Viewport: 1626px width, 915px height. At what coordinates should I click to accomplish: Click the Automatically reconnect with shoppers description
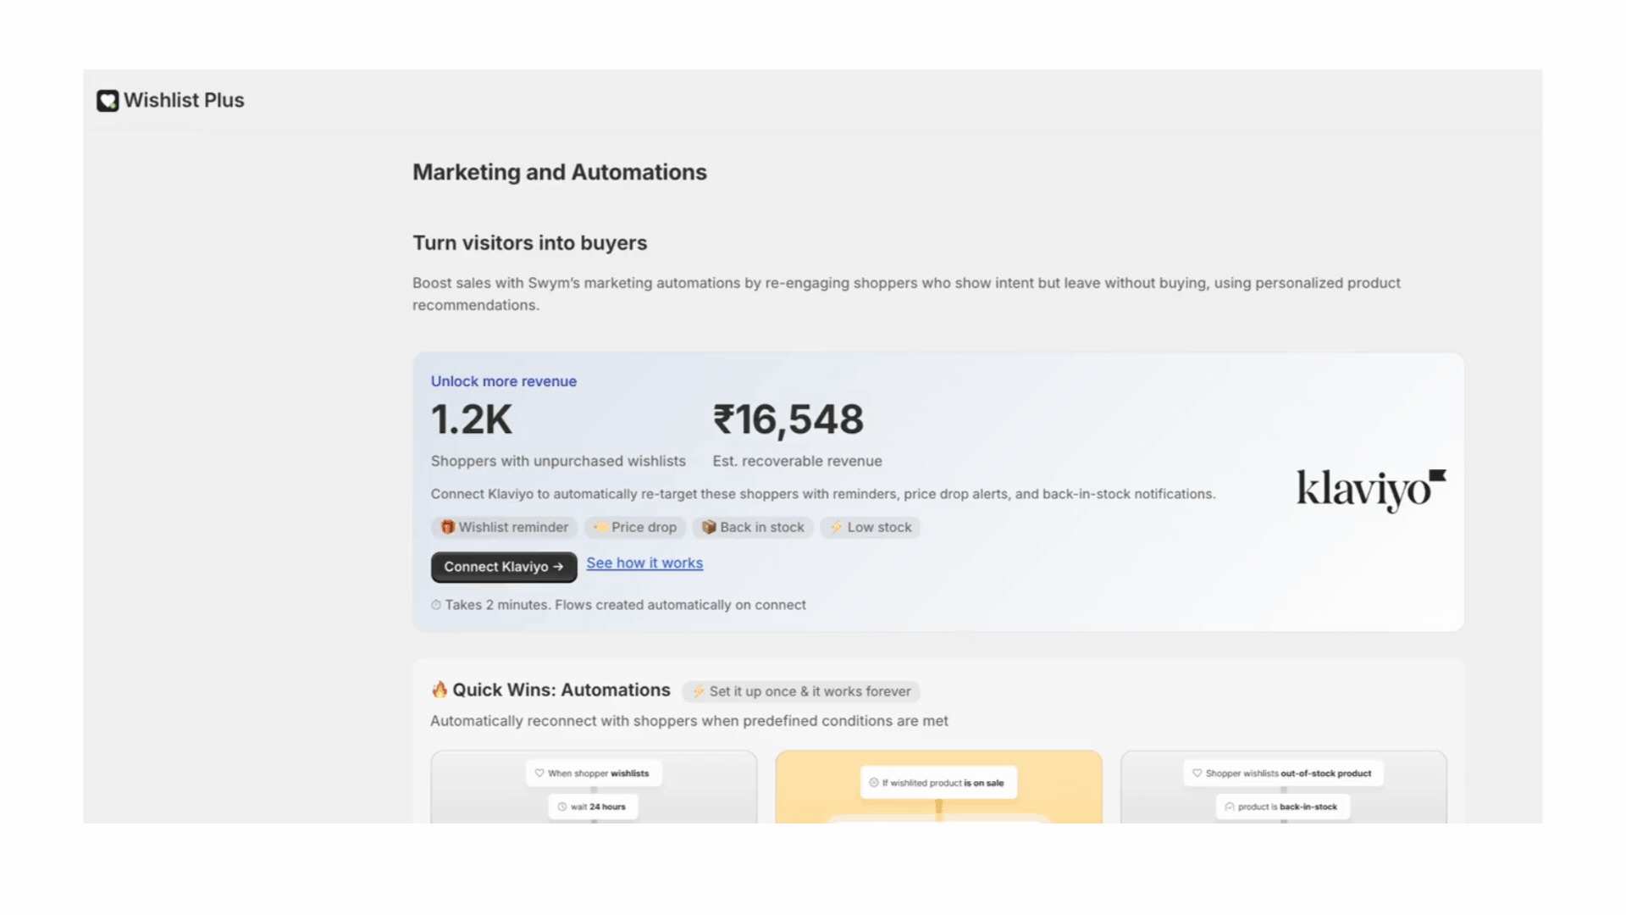[x=689, y=721]
